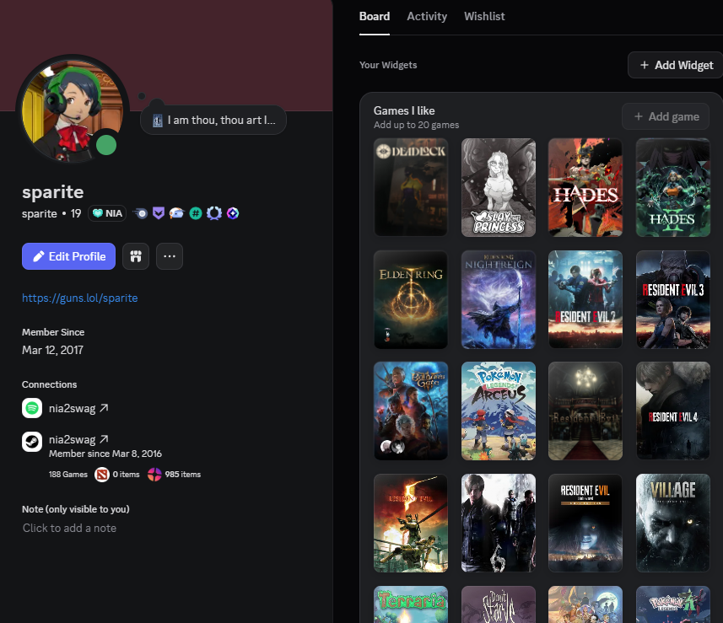Select the Slay the Princess game cover
The image size is (723, 623).
[x=499, y=187]
